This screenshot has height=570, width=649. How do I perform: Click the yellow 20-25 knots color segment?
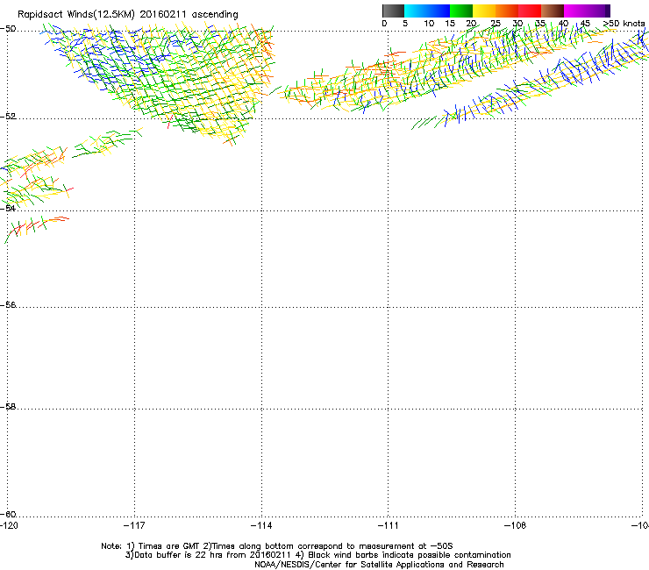click(x=484, y=11)
